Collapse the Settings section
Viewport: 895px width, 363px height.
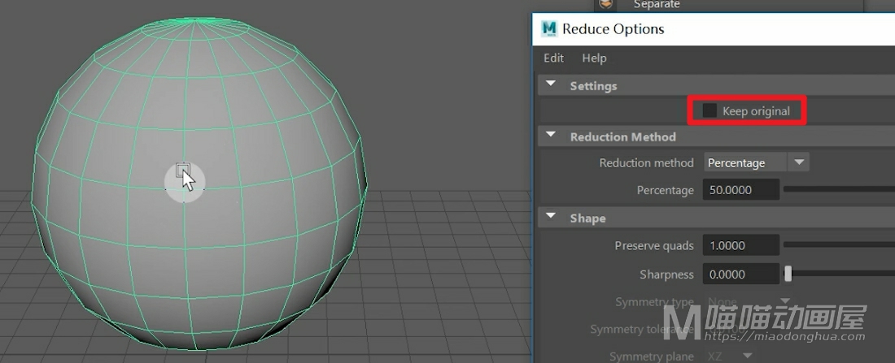[551, 85]
